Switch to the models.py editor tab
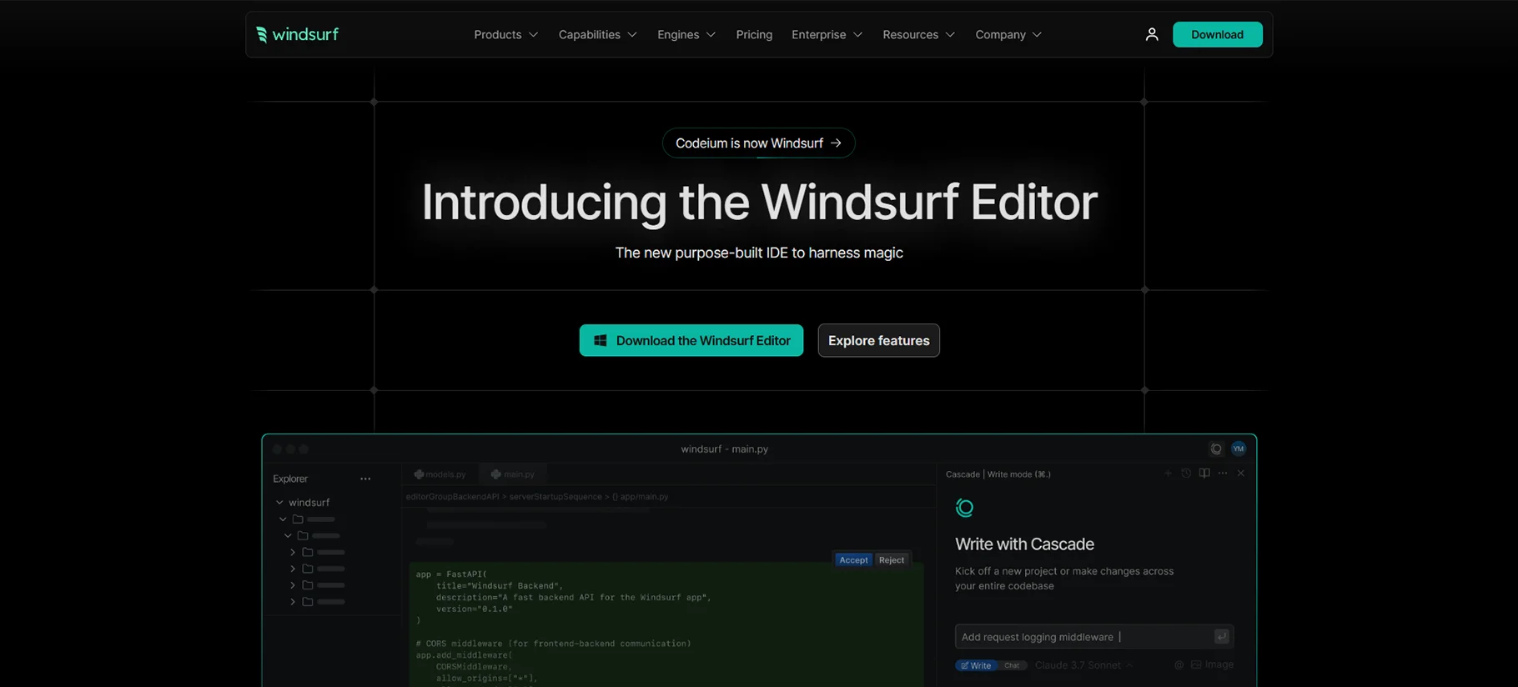1518x687 pixels. (440, 474)
